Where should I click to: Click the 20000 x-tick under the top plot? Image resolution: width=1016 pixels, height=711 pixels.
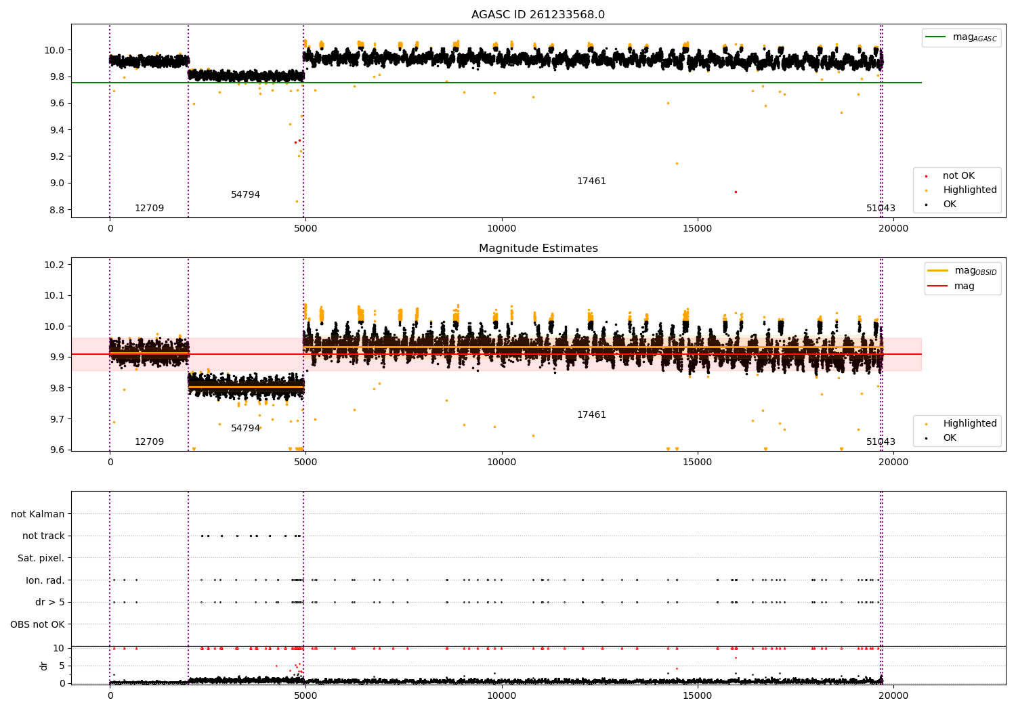tap(893, 229)
